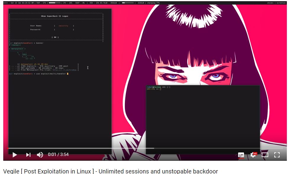291x174 pixels.
Task: Click the '< metasploit >' cowsay bubble
Action: coord(17,49)
